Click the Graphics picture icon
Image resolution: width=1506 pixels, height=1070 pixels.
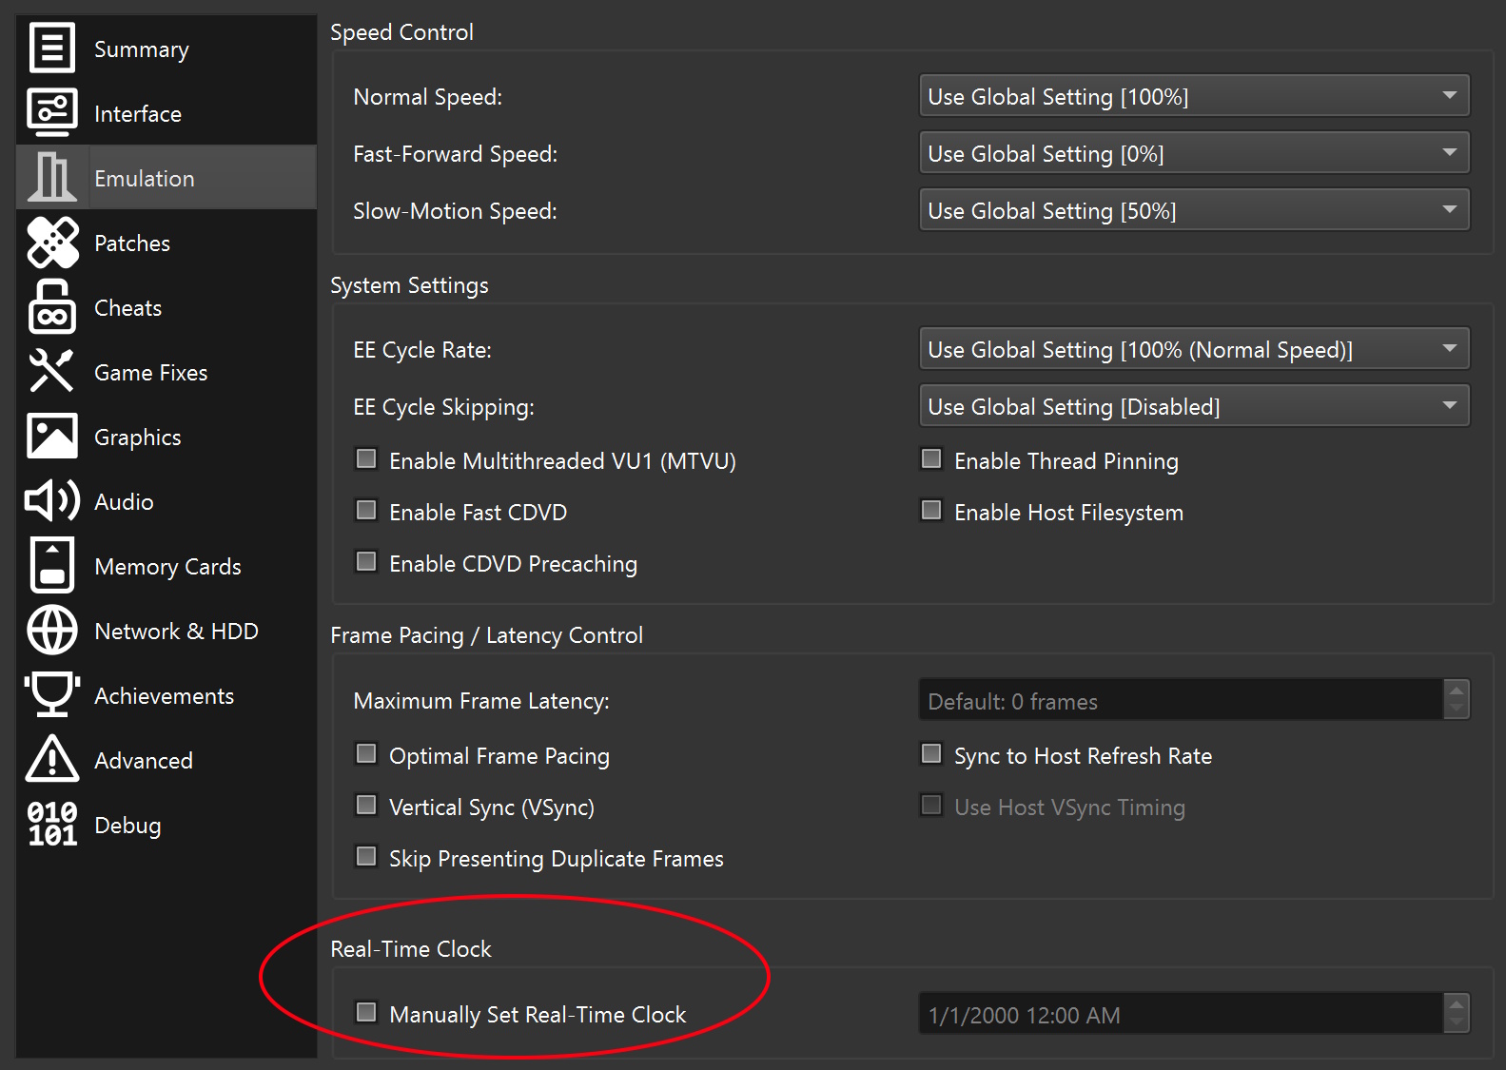51,437
